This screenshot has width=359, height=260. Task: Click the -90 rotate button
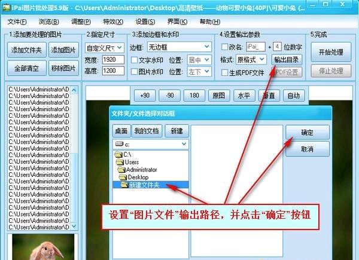click(x=169, y=95)
